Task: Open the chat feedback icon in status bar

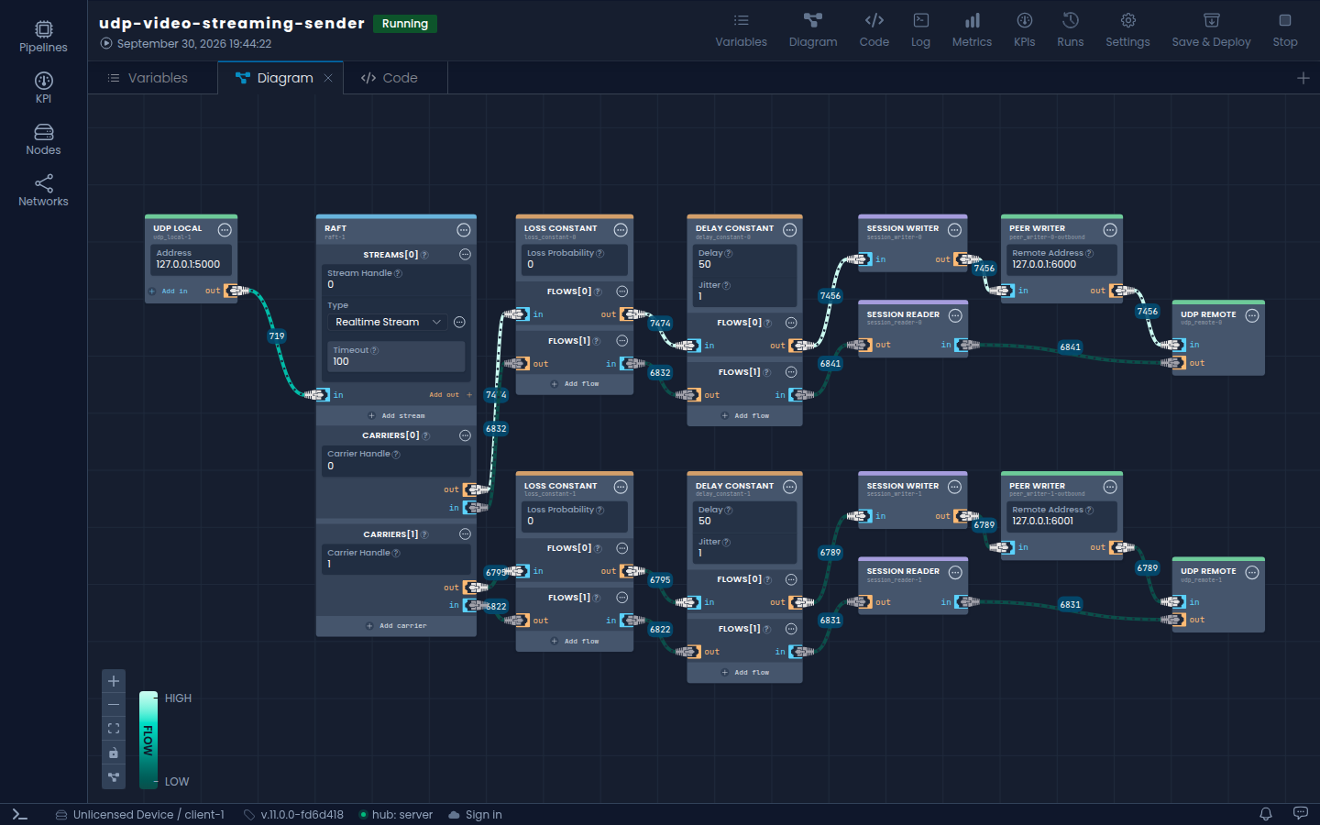Action: click(1300, 814)
